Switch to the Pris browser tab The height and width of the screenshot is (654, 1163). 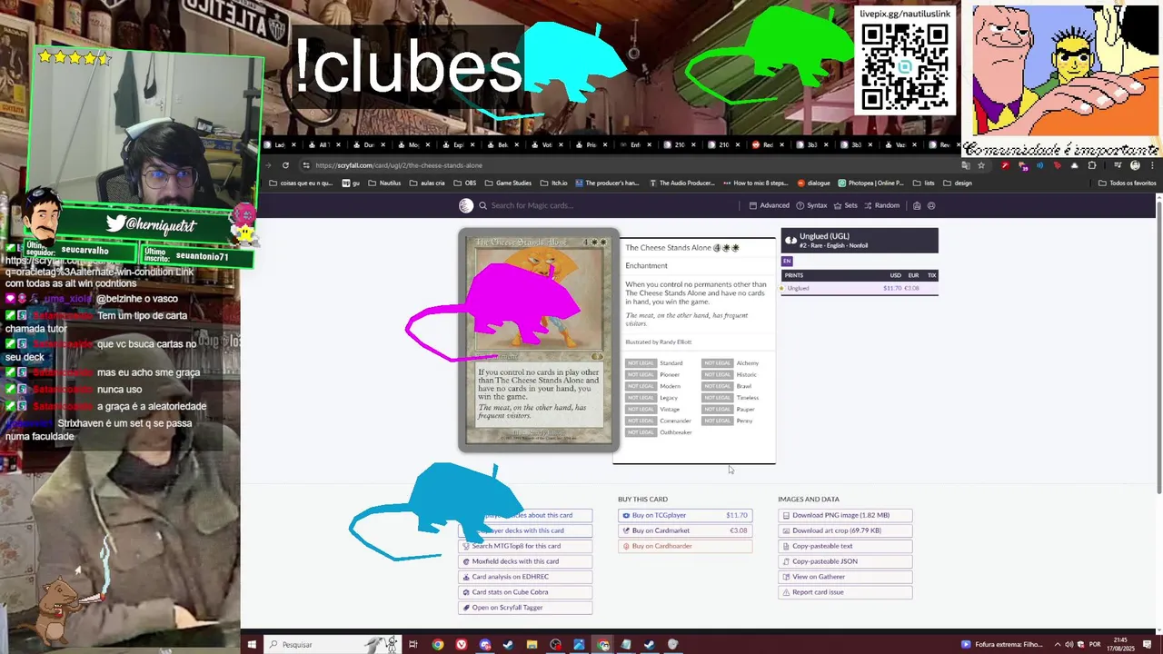[591, 145]
